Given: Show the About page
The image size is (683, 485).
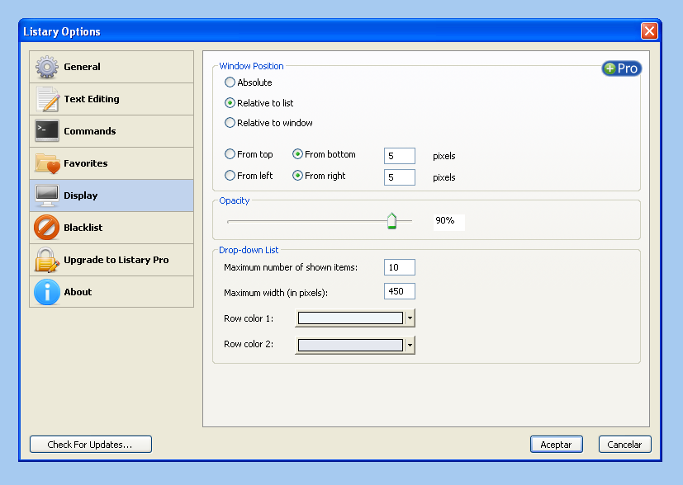Looking at the screenshot, I should [111, 292].
